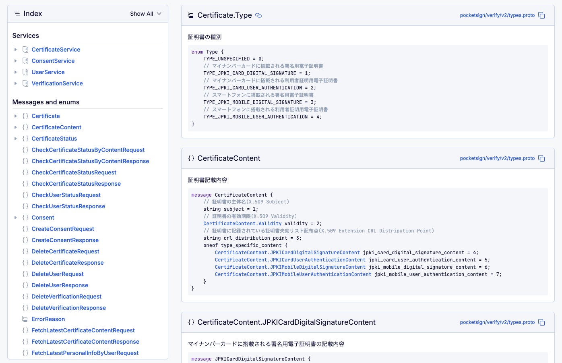
Task: Click the link icon beside Certificate.Type heading
Action: (258, 15)
